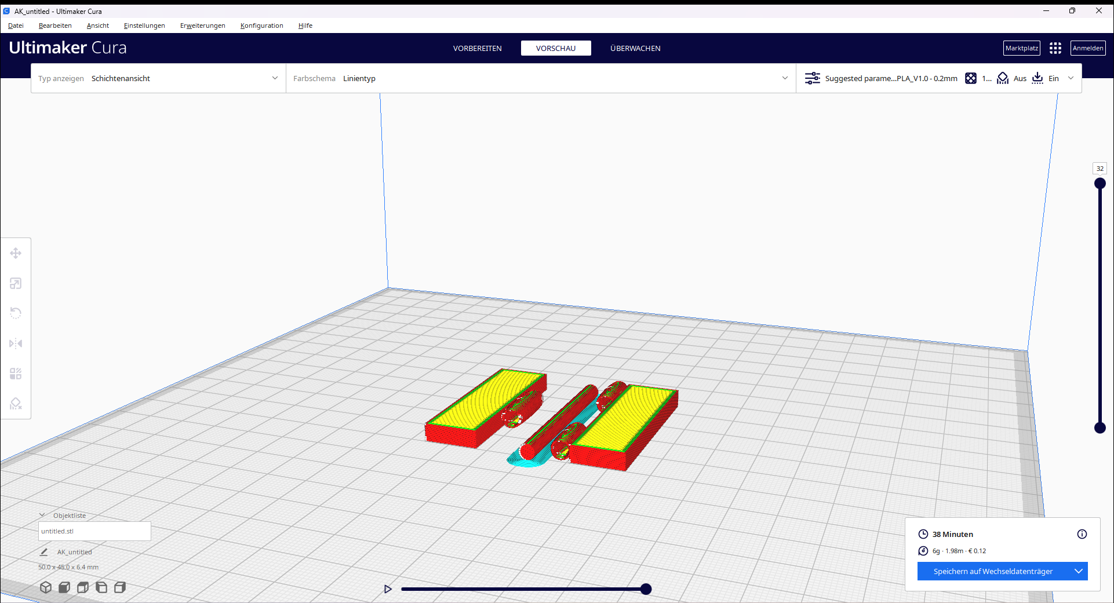Viewport: 1114px width, 603px height.
Task: Click the layer number 32 field
Action: (1100, 169)
